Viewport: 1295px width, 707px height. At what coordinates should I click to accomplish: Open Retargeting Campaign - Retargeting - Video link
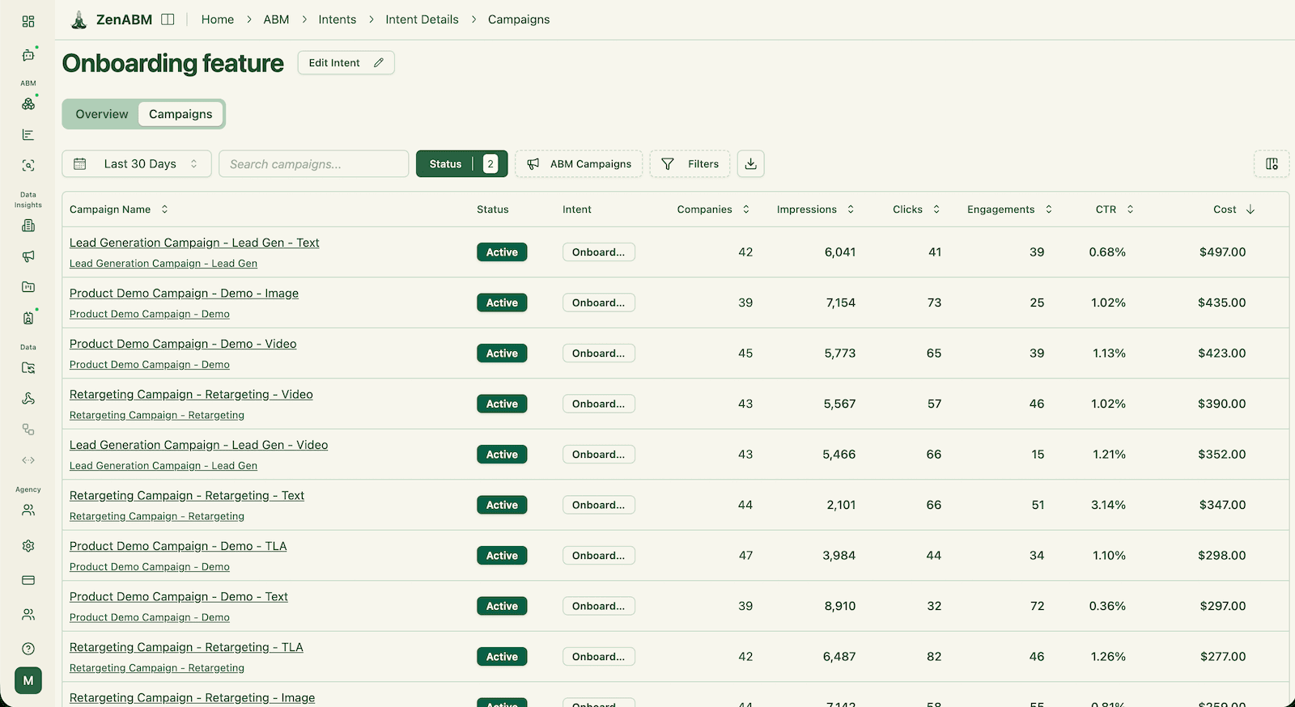coord(191,394)
